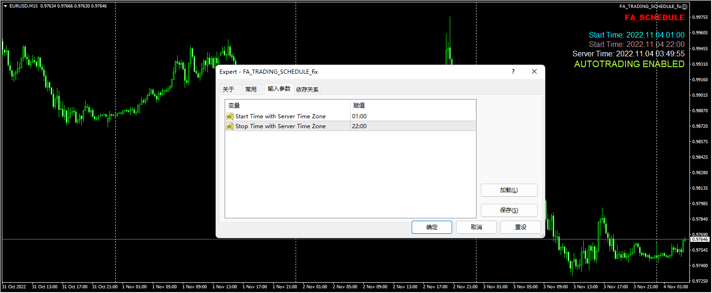
Task: Open dialog help via the question mark icon
Action: pos(513,71)
